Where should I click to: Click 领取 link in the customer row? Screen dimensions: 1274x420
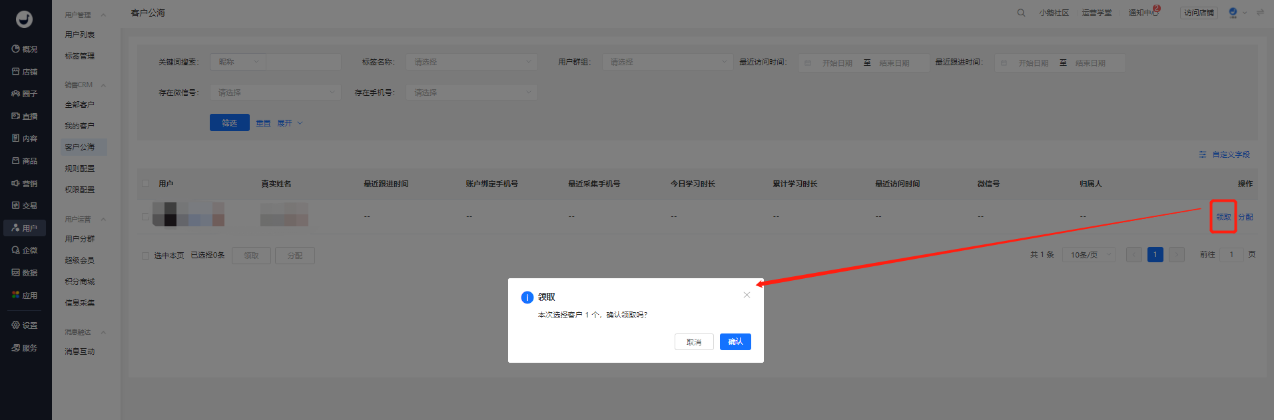(x=1223, y=217)
